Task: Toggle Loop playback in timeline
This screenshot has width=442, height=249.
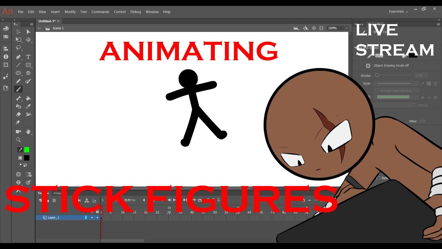Action: 200,200
